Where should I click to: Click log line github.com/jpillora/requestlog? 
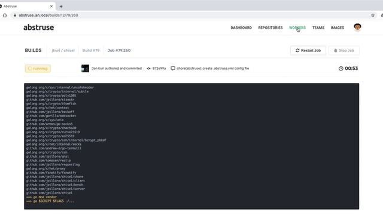pyautogui.click(x=53, y=165)
